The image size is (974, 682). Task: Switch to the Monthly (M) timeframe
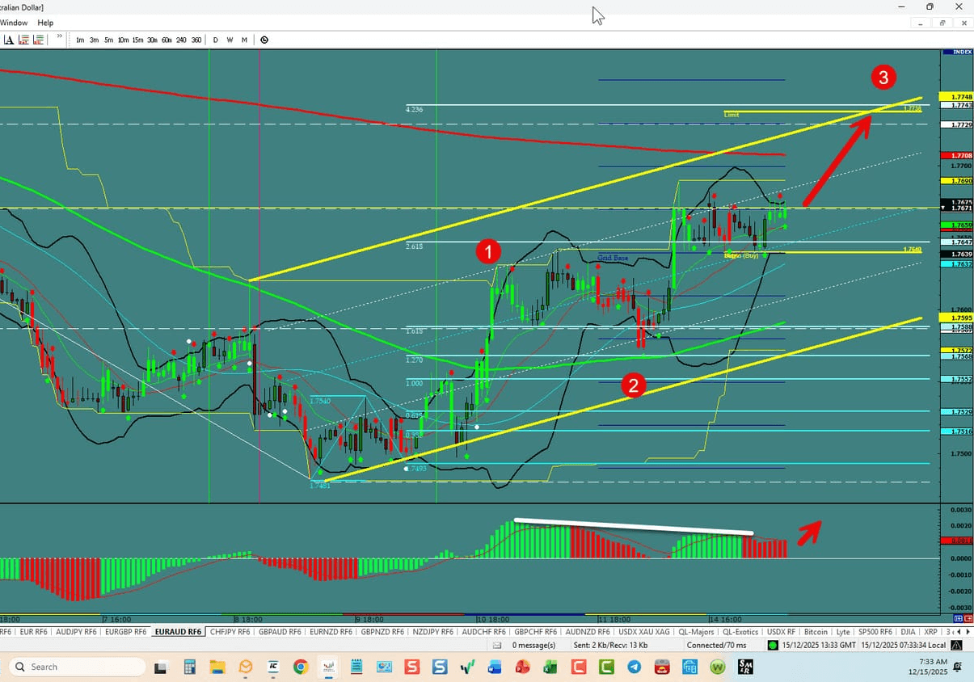(244, 39)
